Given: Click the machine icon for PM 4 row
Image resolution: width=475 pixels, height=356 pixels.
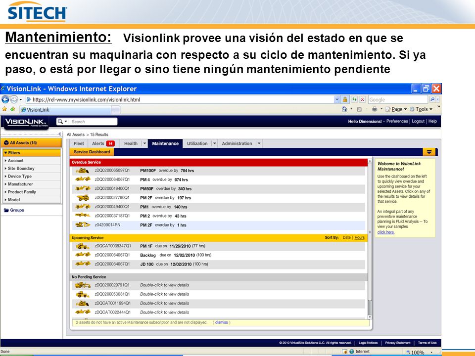Looking at the screenshot, I should click(83, 179).
